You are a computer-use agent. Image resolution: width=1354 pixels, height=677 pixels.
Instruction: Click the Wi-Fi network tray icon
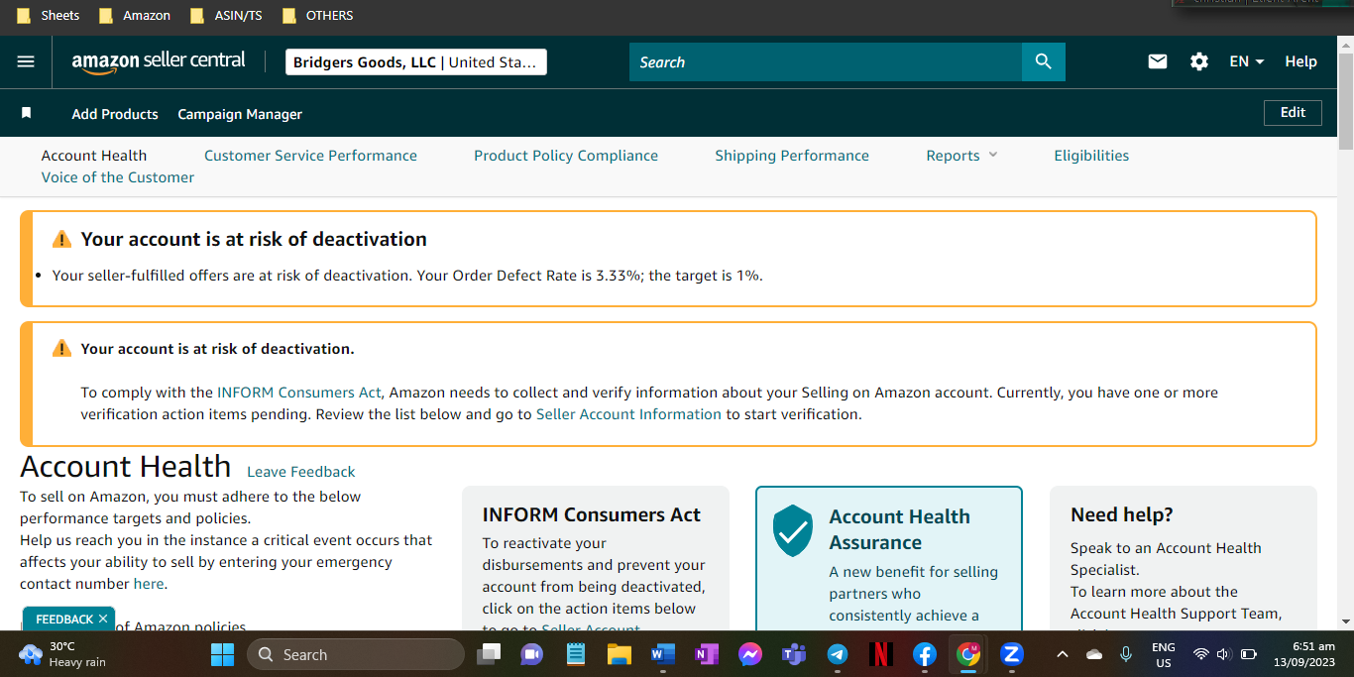(x=1201, y=654)
